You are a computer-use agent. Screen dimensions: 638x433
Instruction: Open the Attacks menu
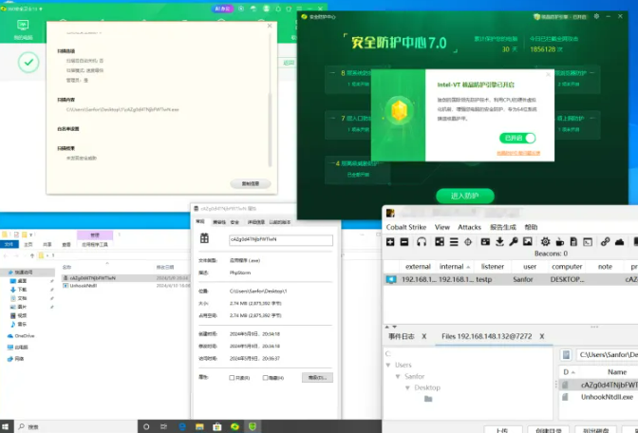click(469, 227)
